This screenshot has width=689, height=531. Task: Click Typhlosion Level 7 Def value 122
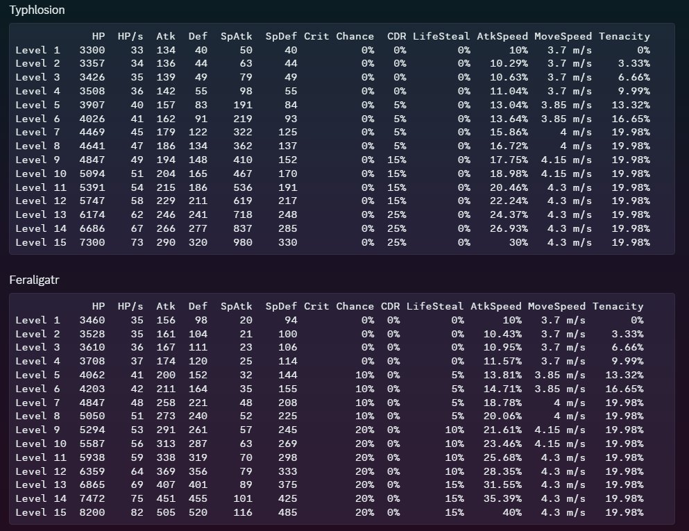click(198, 132)
